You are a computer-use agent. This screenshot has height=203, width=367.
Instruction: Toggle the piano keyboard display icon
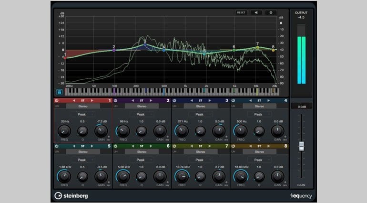(x=60, y=92)
